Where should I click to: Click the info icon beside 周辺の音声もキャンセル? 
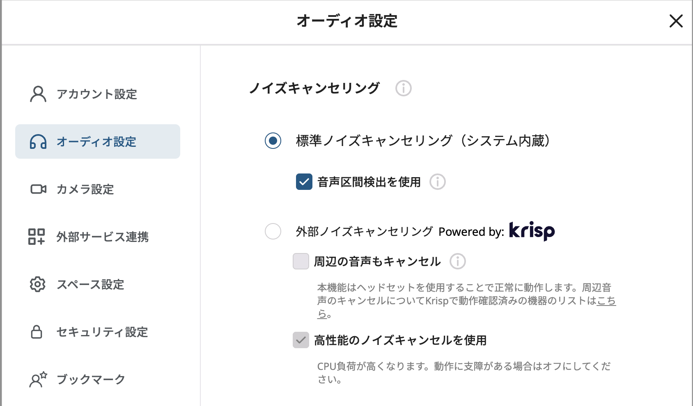pyautogui.click(x=459, y=261)
